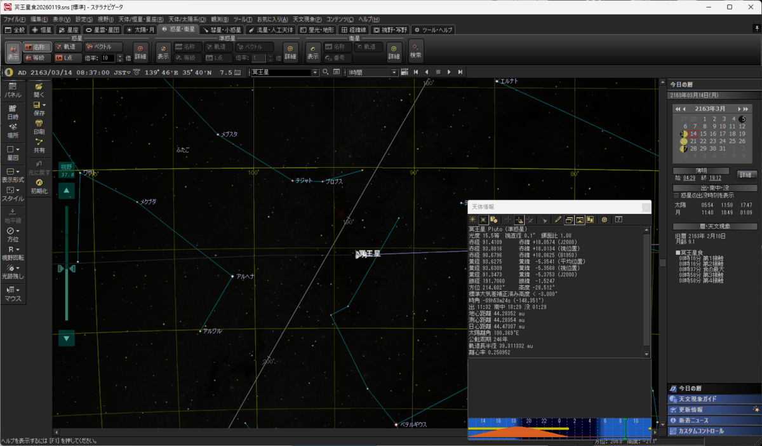
Task: Open 天文現象ガイド panel section
Action: pyautogui.click(x=714, y=399)
